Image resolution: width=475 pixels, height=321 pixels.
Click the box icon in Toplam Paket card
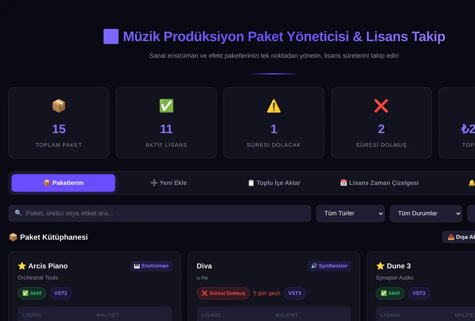click(59, 106)
